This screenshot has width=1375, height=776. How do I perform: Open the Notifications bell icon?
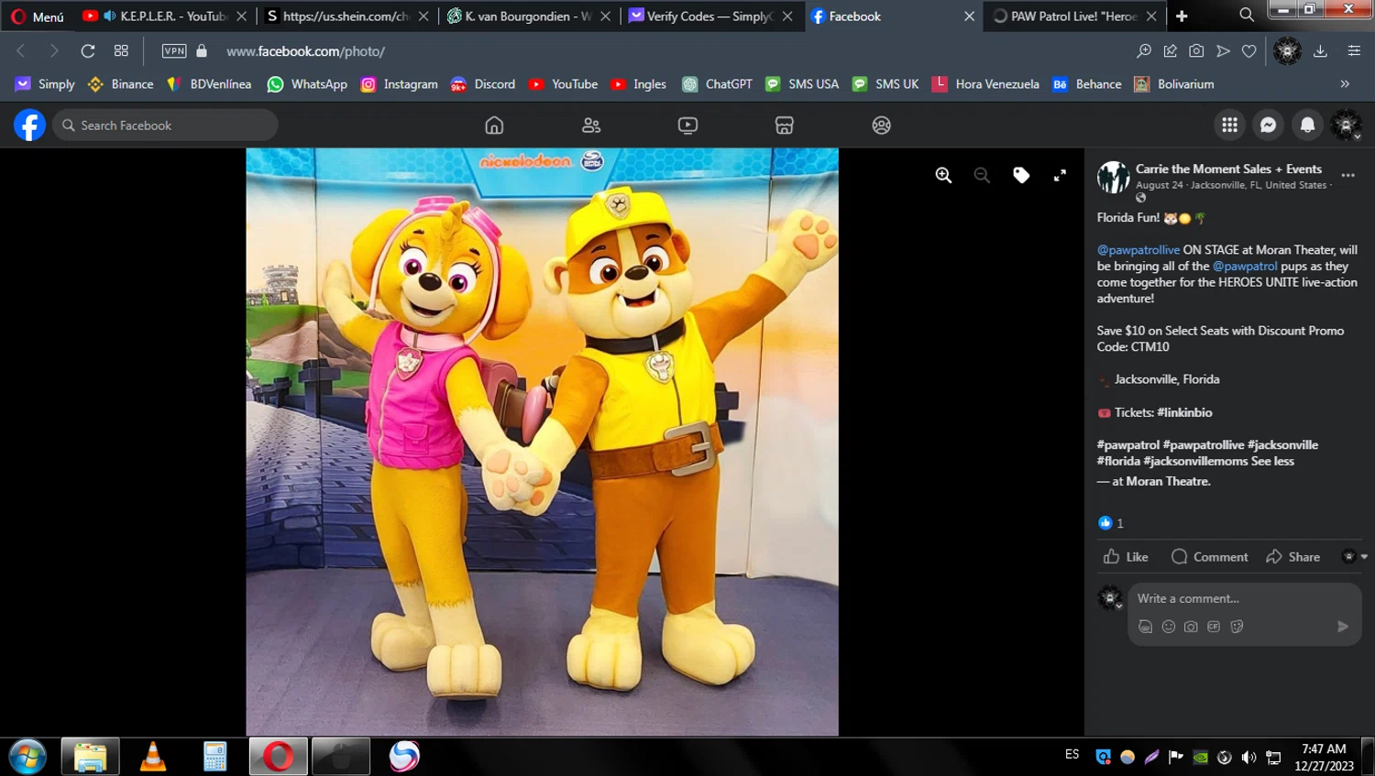pos(1308,126)
